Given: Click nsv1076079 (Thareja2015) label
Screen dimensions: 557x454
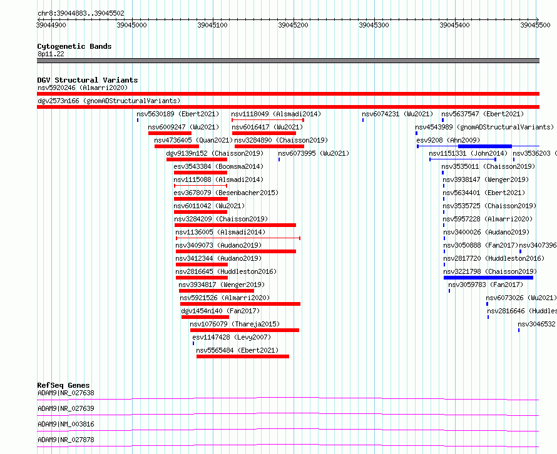Looking at the screenshot, I should pos(235,324).
